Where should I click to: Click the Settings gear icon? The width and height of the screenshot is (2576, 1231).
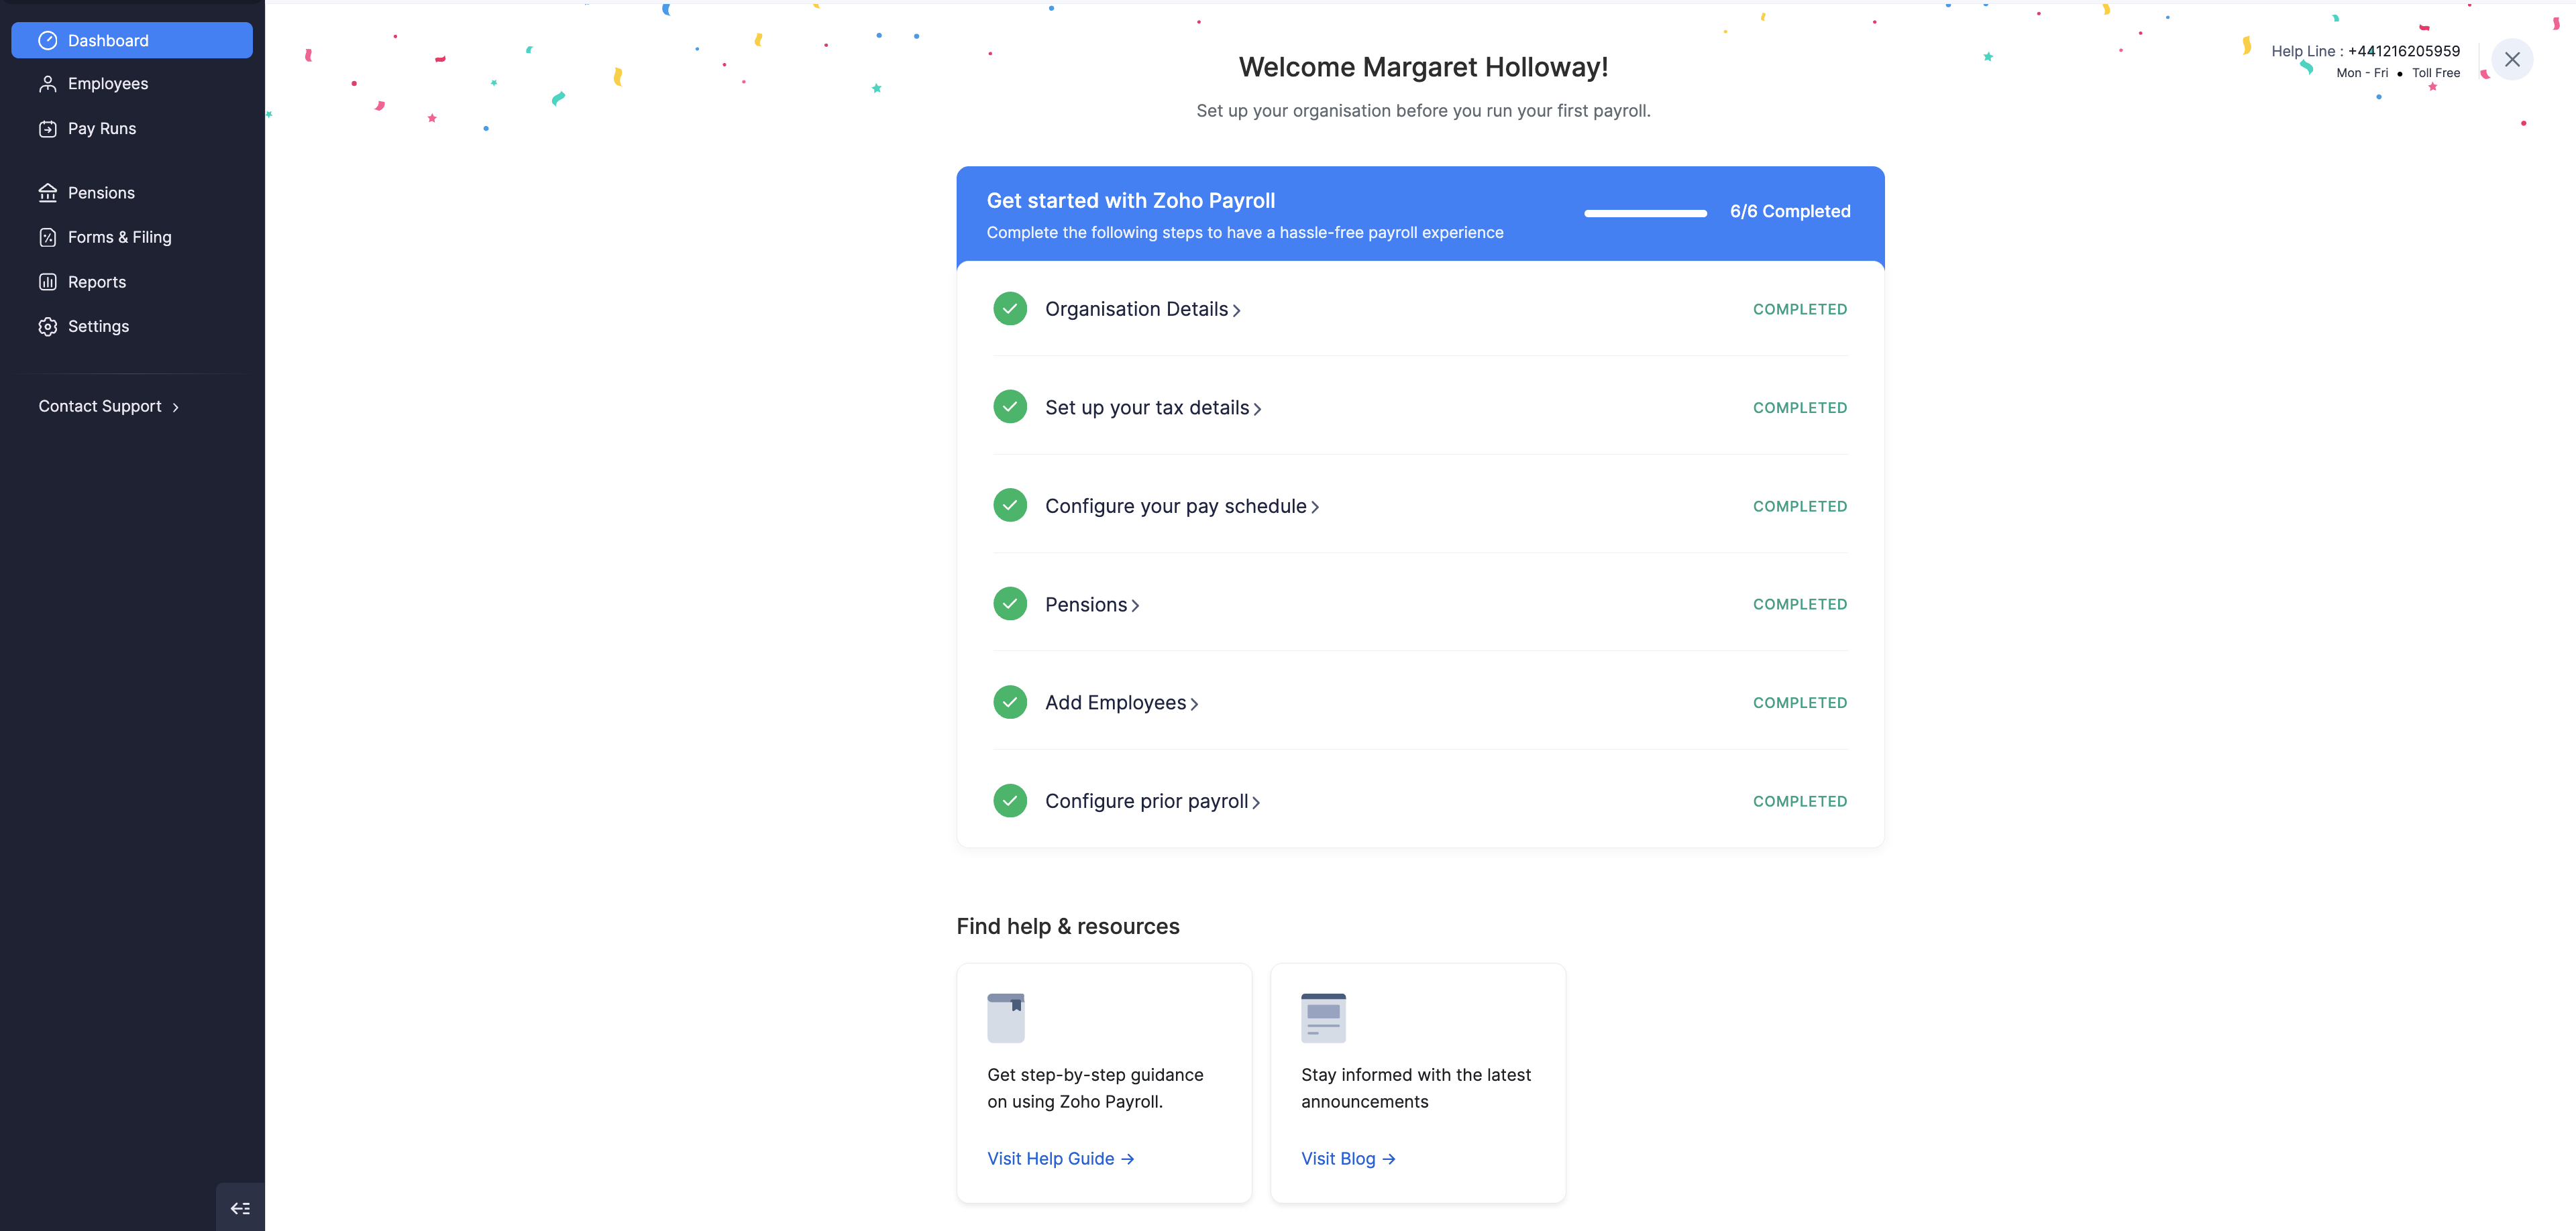point(47,327)
